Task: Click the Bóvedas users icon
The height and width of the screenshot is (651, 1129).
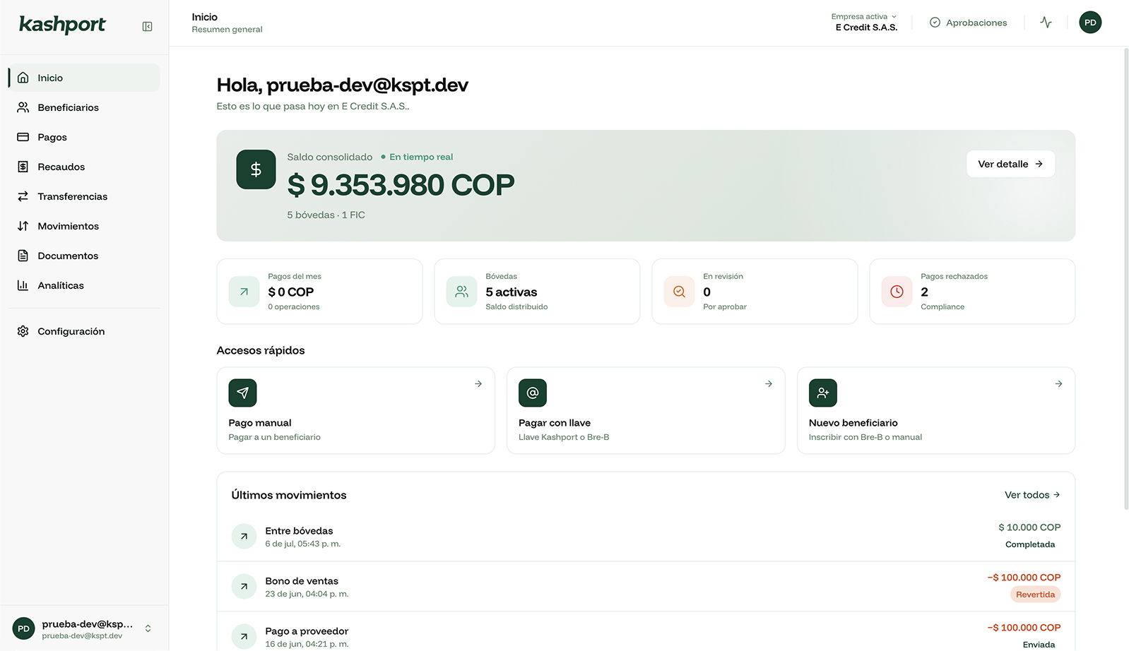Action: [x=461, y=292]
